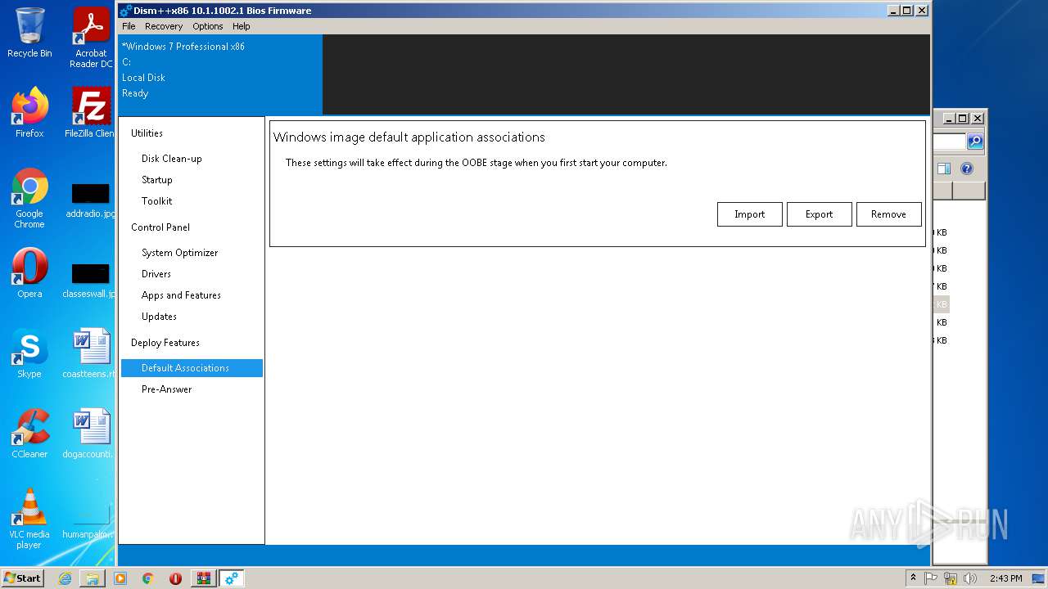Launch Google Chrome desktop shortcut

tap(29, 198)
